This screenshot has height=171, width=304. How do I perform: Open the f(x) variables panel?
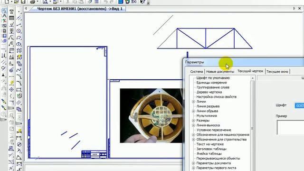134,1
